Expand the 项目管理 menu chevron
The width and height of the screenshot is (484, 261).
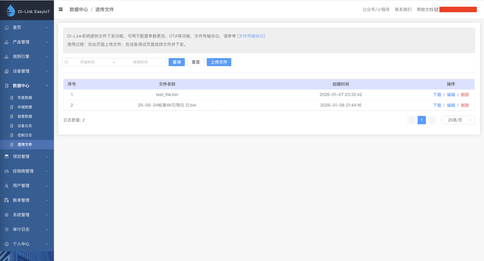point(47,157)
